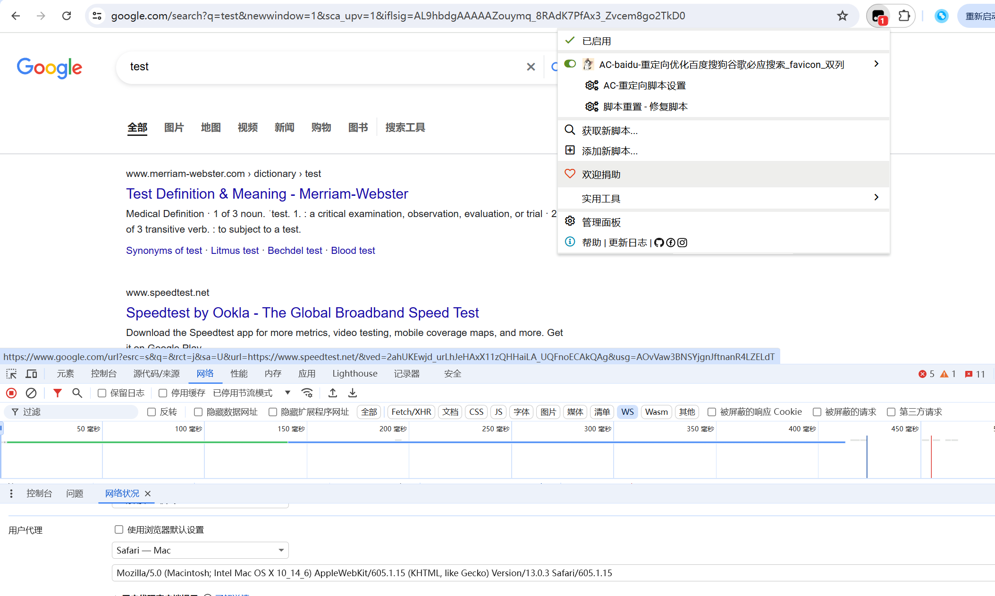Viewport: 995px width, 596px height.
Task: Expand the AC-baidu script submenu arrow
Action: pos(876,64)
